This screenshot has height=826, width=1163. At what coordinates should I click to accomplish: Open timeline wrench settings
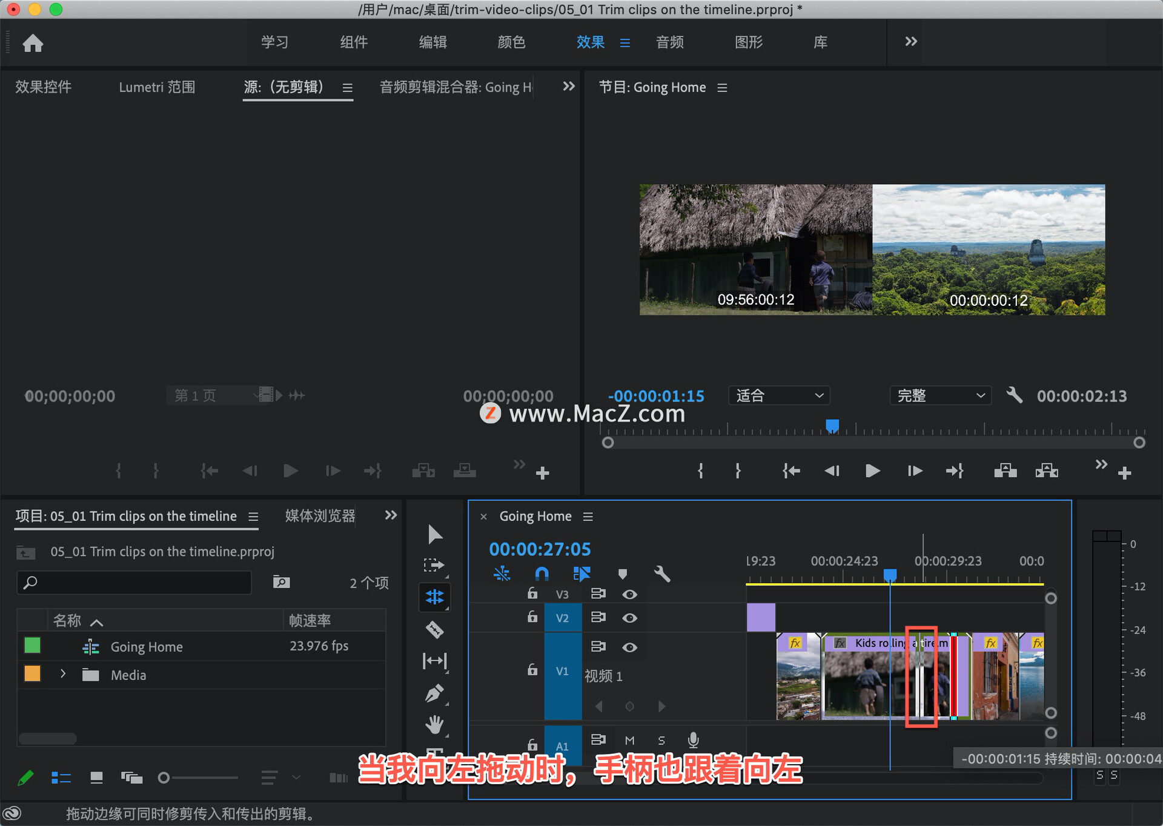click(661, 573)
